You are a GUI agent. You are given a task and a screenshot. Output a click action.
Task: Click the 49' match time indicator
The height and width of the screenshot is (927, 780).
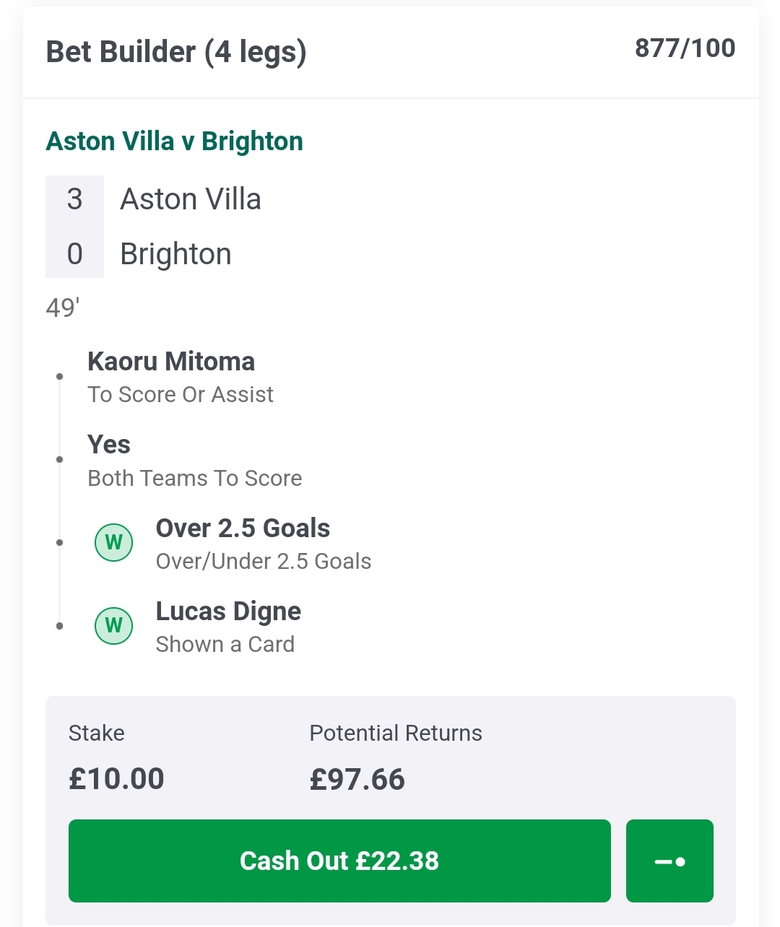tap(62, 308)
